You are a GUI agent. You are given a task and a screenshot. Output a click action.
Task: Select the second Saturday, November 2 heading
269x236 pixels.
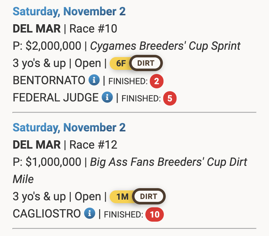point(69,128)
